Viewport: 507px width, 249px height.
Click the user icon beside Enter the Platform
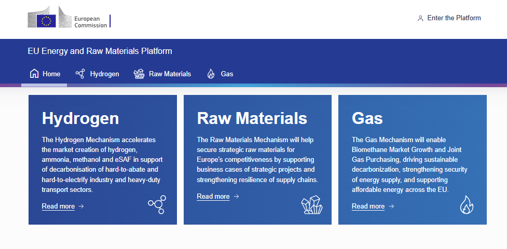pos(420,18)
